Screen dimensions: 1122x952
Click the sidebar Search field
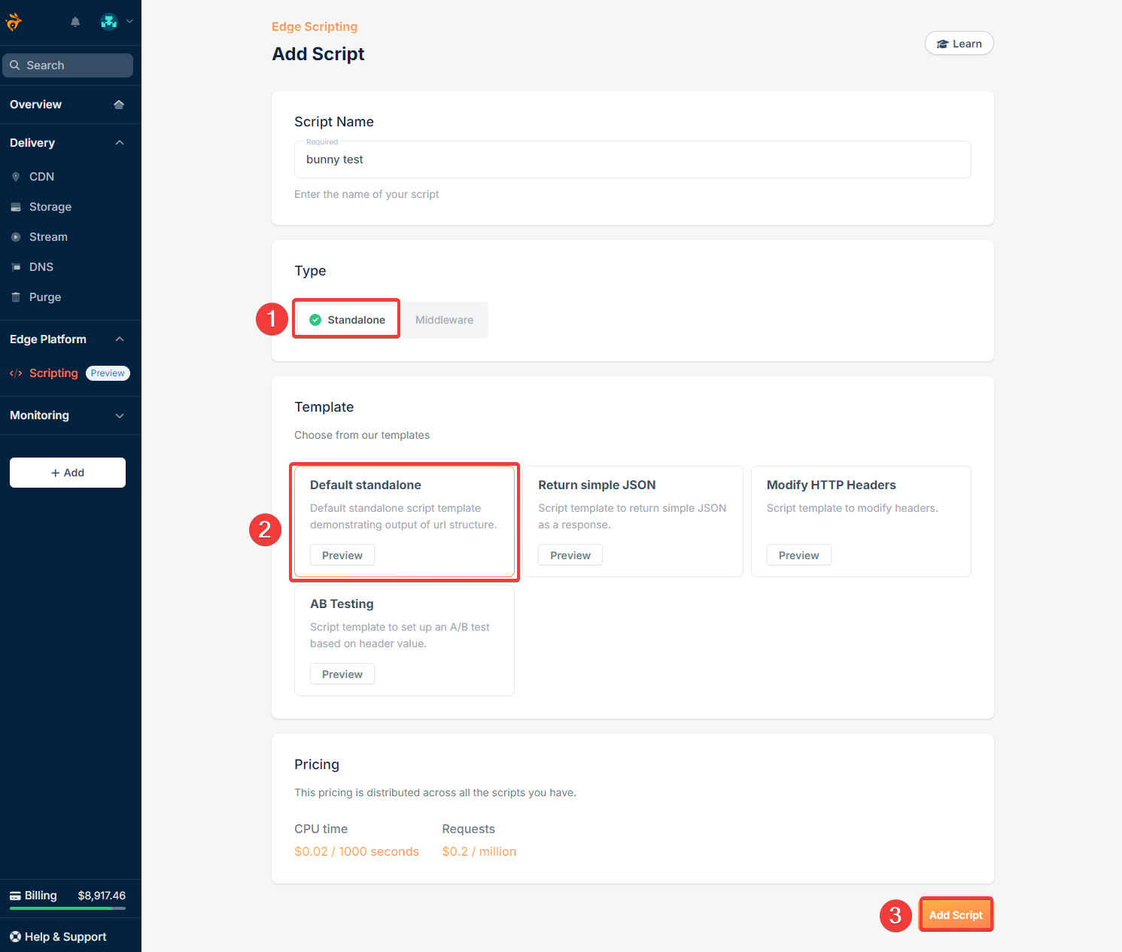coord(68,65)
